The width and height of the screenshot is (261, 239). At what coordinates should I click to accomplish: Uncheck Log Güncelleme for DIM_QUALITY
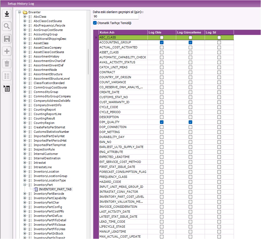point(190,122)
